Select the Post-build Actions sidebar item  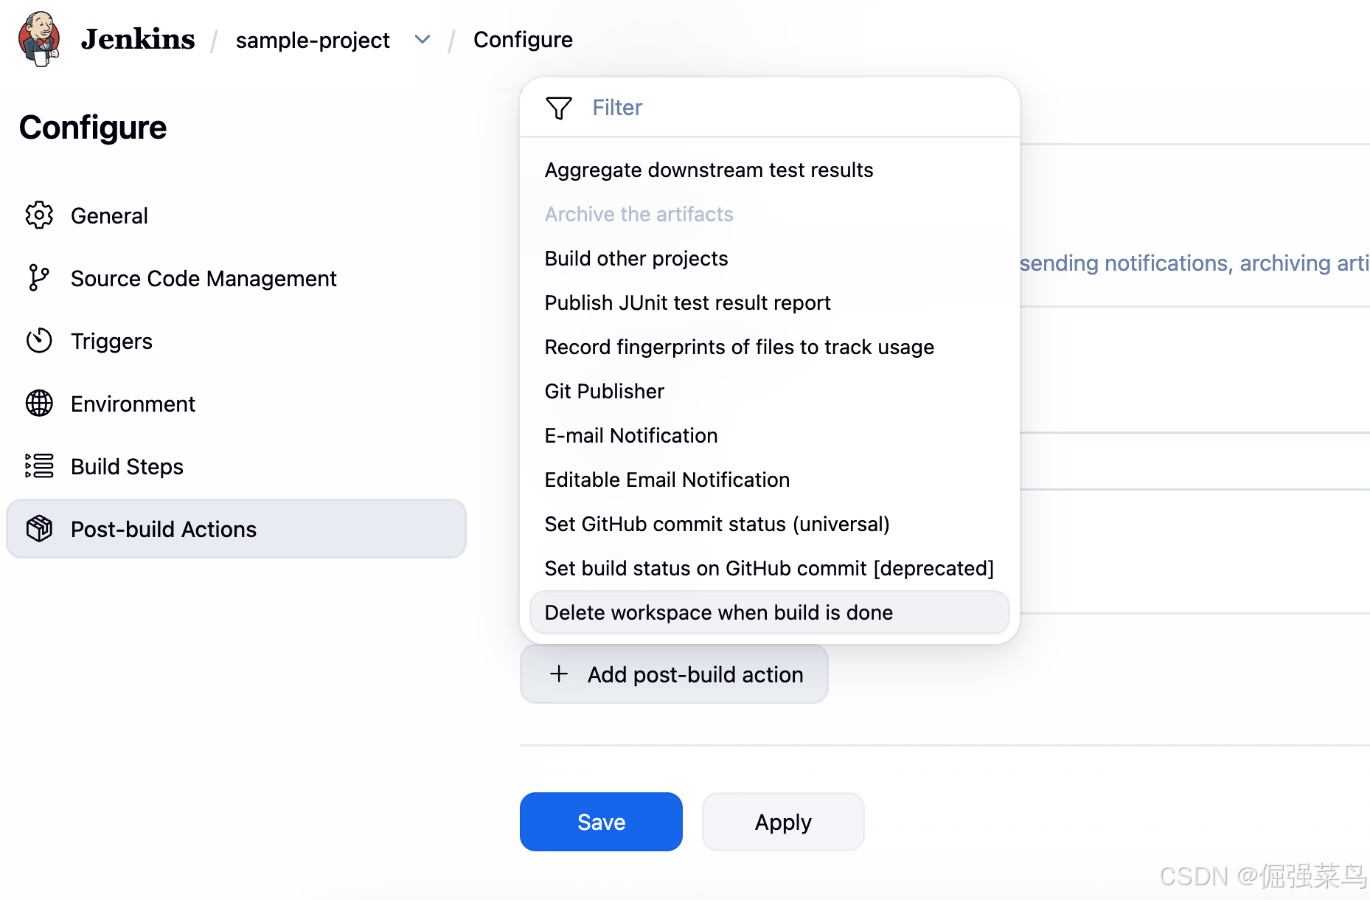pyautogui.click(x=236, y=529)
